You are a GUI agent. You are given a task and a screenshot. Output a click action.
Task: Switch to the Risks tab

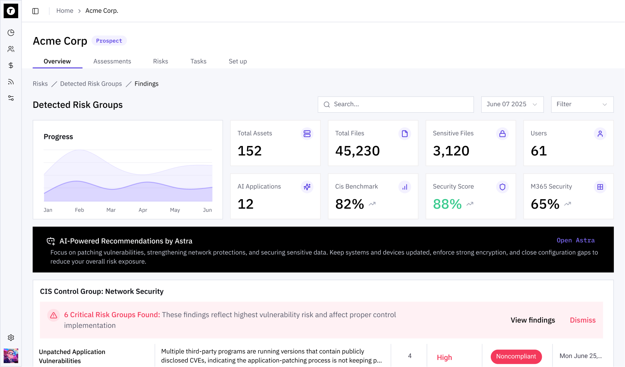[x=161, y=61]
